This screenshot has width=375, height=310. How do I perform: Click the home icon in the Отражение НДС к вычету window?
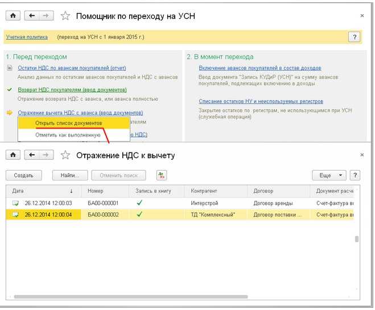[13, 155]
